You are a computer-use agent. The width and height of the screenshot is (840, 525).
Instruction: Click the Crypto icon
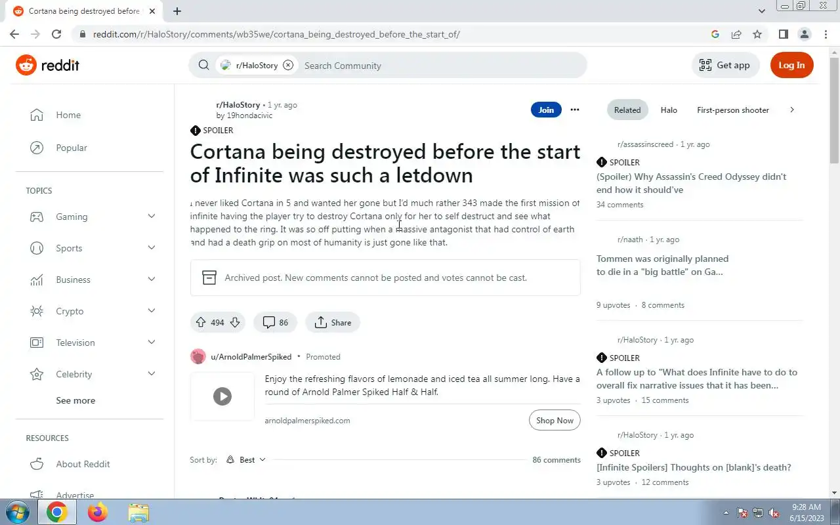click(37, 311)
